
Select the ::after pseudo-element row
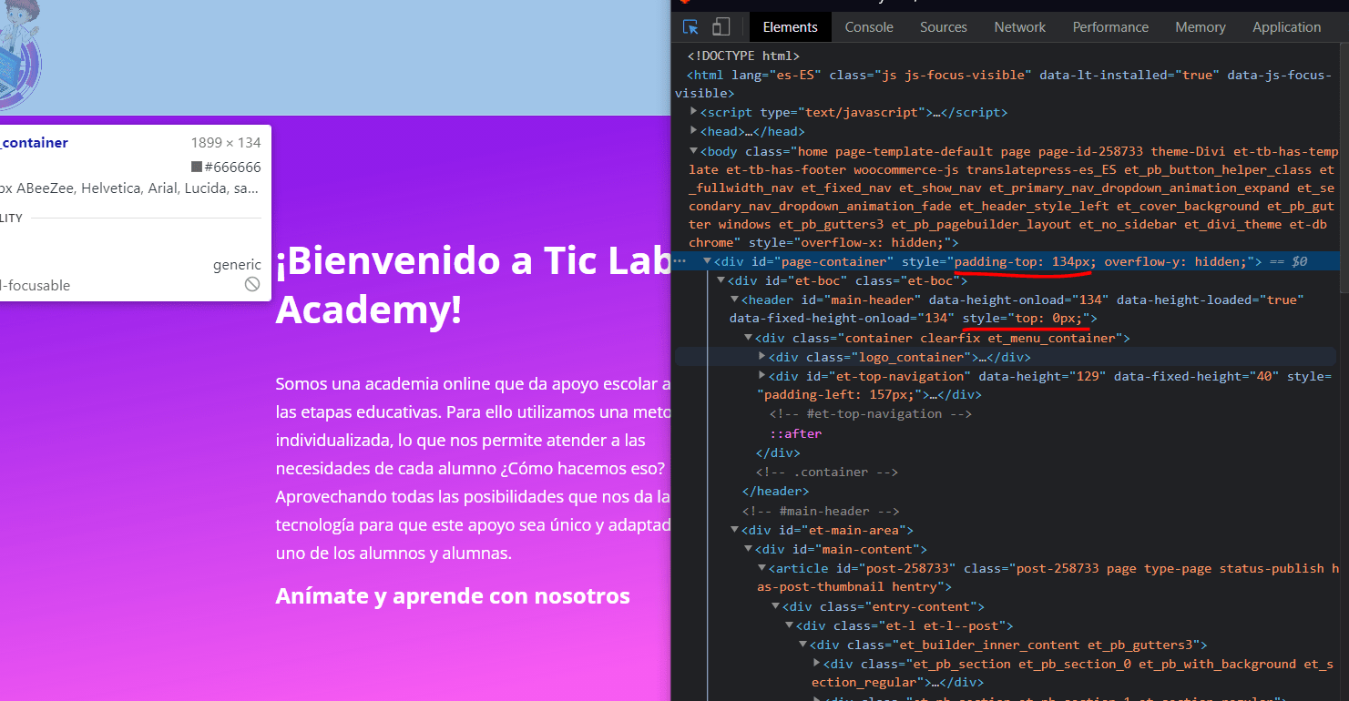coord(796,433)
